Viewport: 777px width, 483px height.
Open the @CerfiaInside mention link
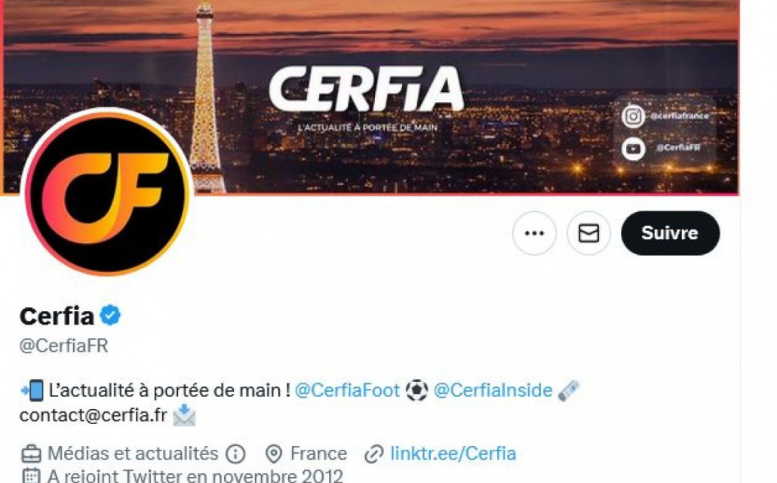493,390
